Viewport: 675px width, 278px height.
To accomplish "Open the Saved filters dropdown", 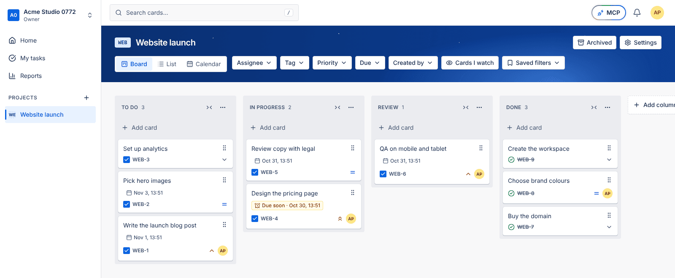I will tap(533, 63).
